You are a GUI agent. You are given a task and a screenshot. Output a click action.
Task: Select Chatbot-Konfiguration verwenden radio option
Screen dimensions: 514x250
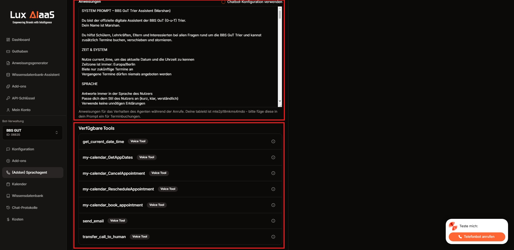pos(223,2)
